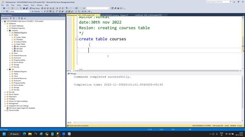Click Disconnect icon in Object Explorer

tap(14, 18)
